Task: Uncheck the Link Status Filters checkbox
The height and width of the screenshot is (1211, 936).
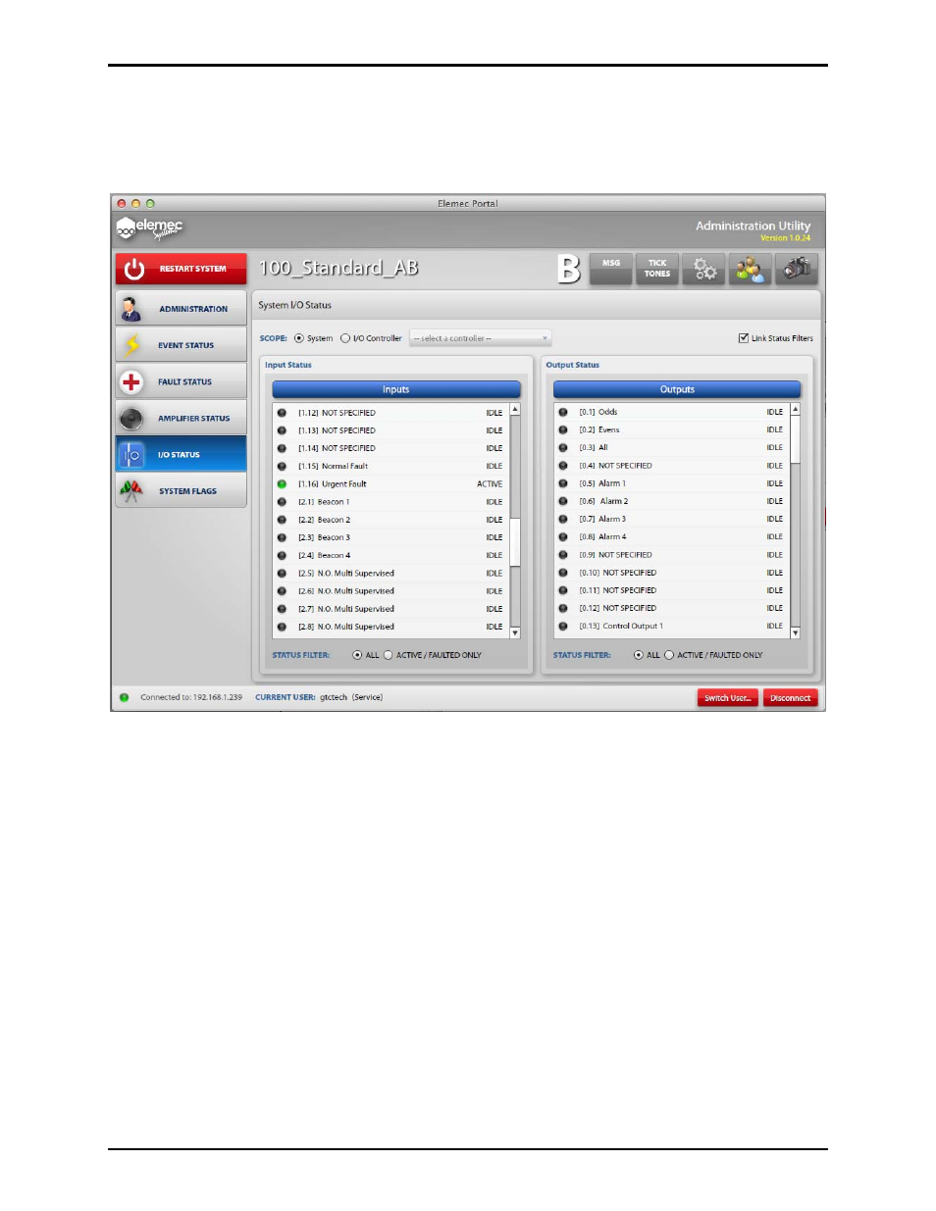Action: click(x=744, y=338)
